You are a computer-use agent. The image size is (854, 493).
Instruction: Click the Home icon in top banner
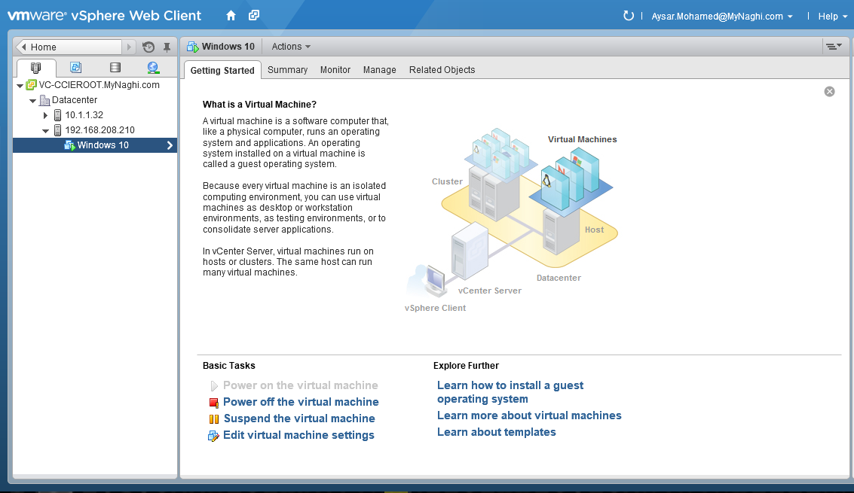pyautogui.click(x=231, y=16)
